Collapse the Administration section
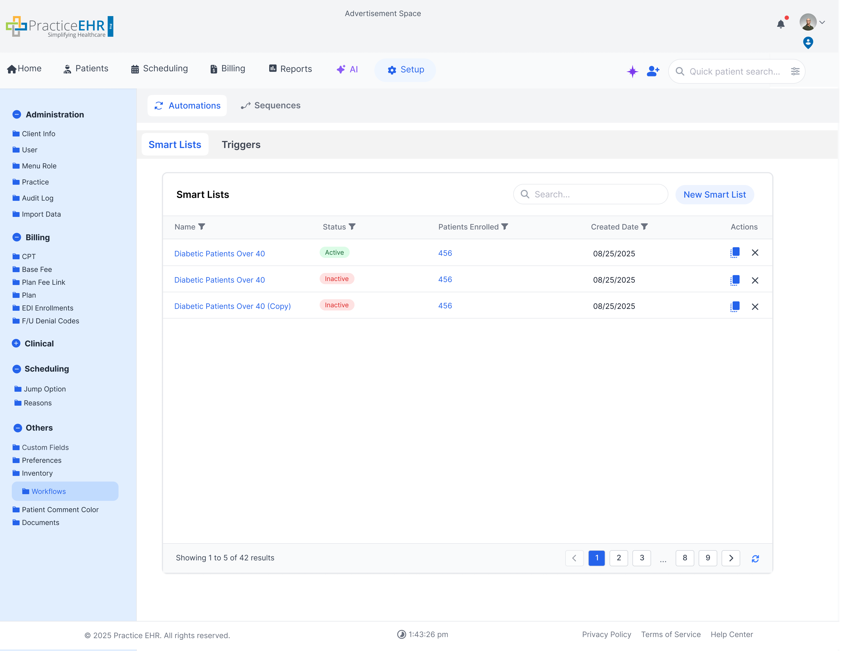 [x=17, y=114]
